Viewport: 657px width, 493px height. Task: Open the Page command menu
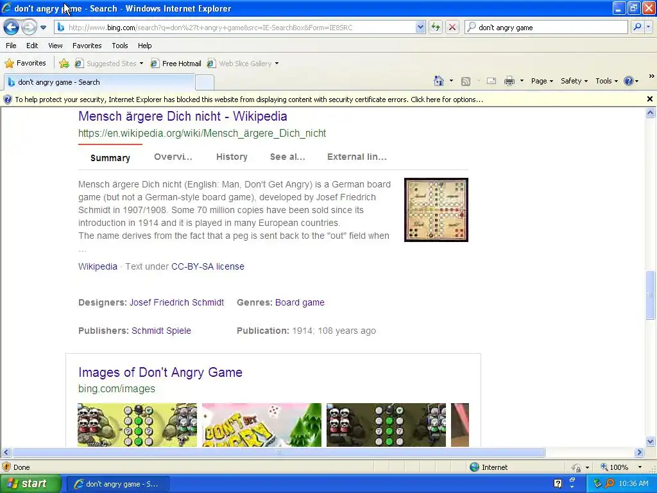[x=542, y=81]
